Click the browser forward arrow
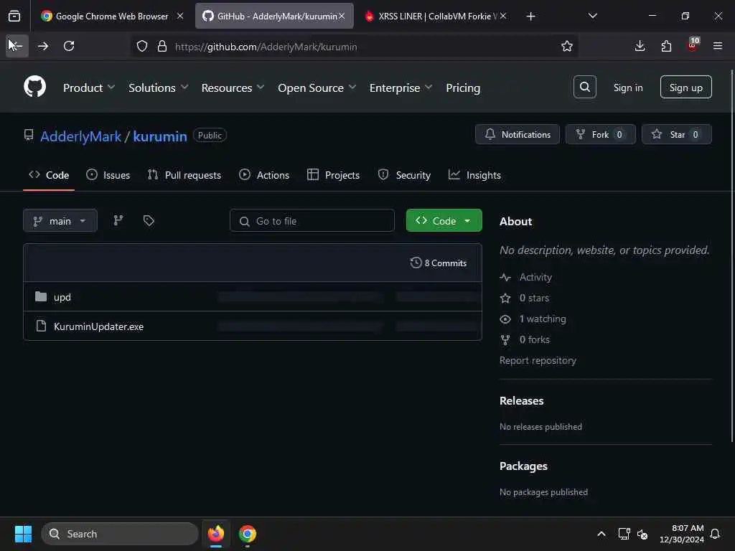Image resolution: width=735 pixels, height=551 pixels. [42, 46]
